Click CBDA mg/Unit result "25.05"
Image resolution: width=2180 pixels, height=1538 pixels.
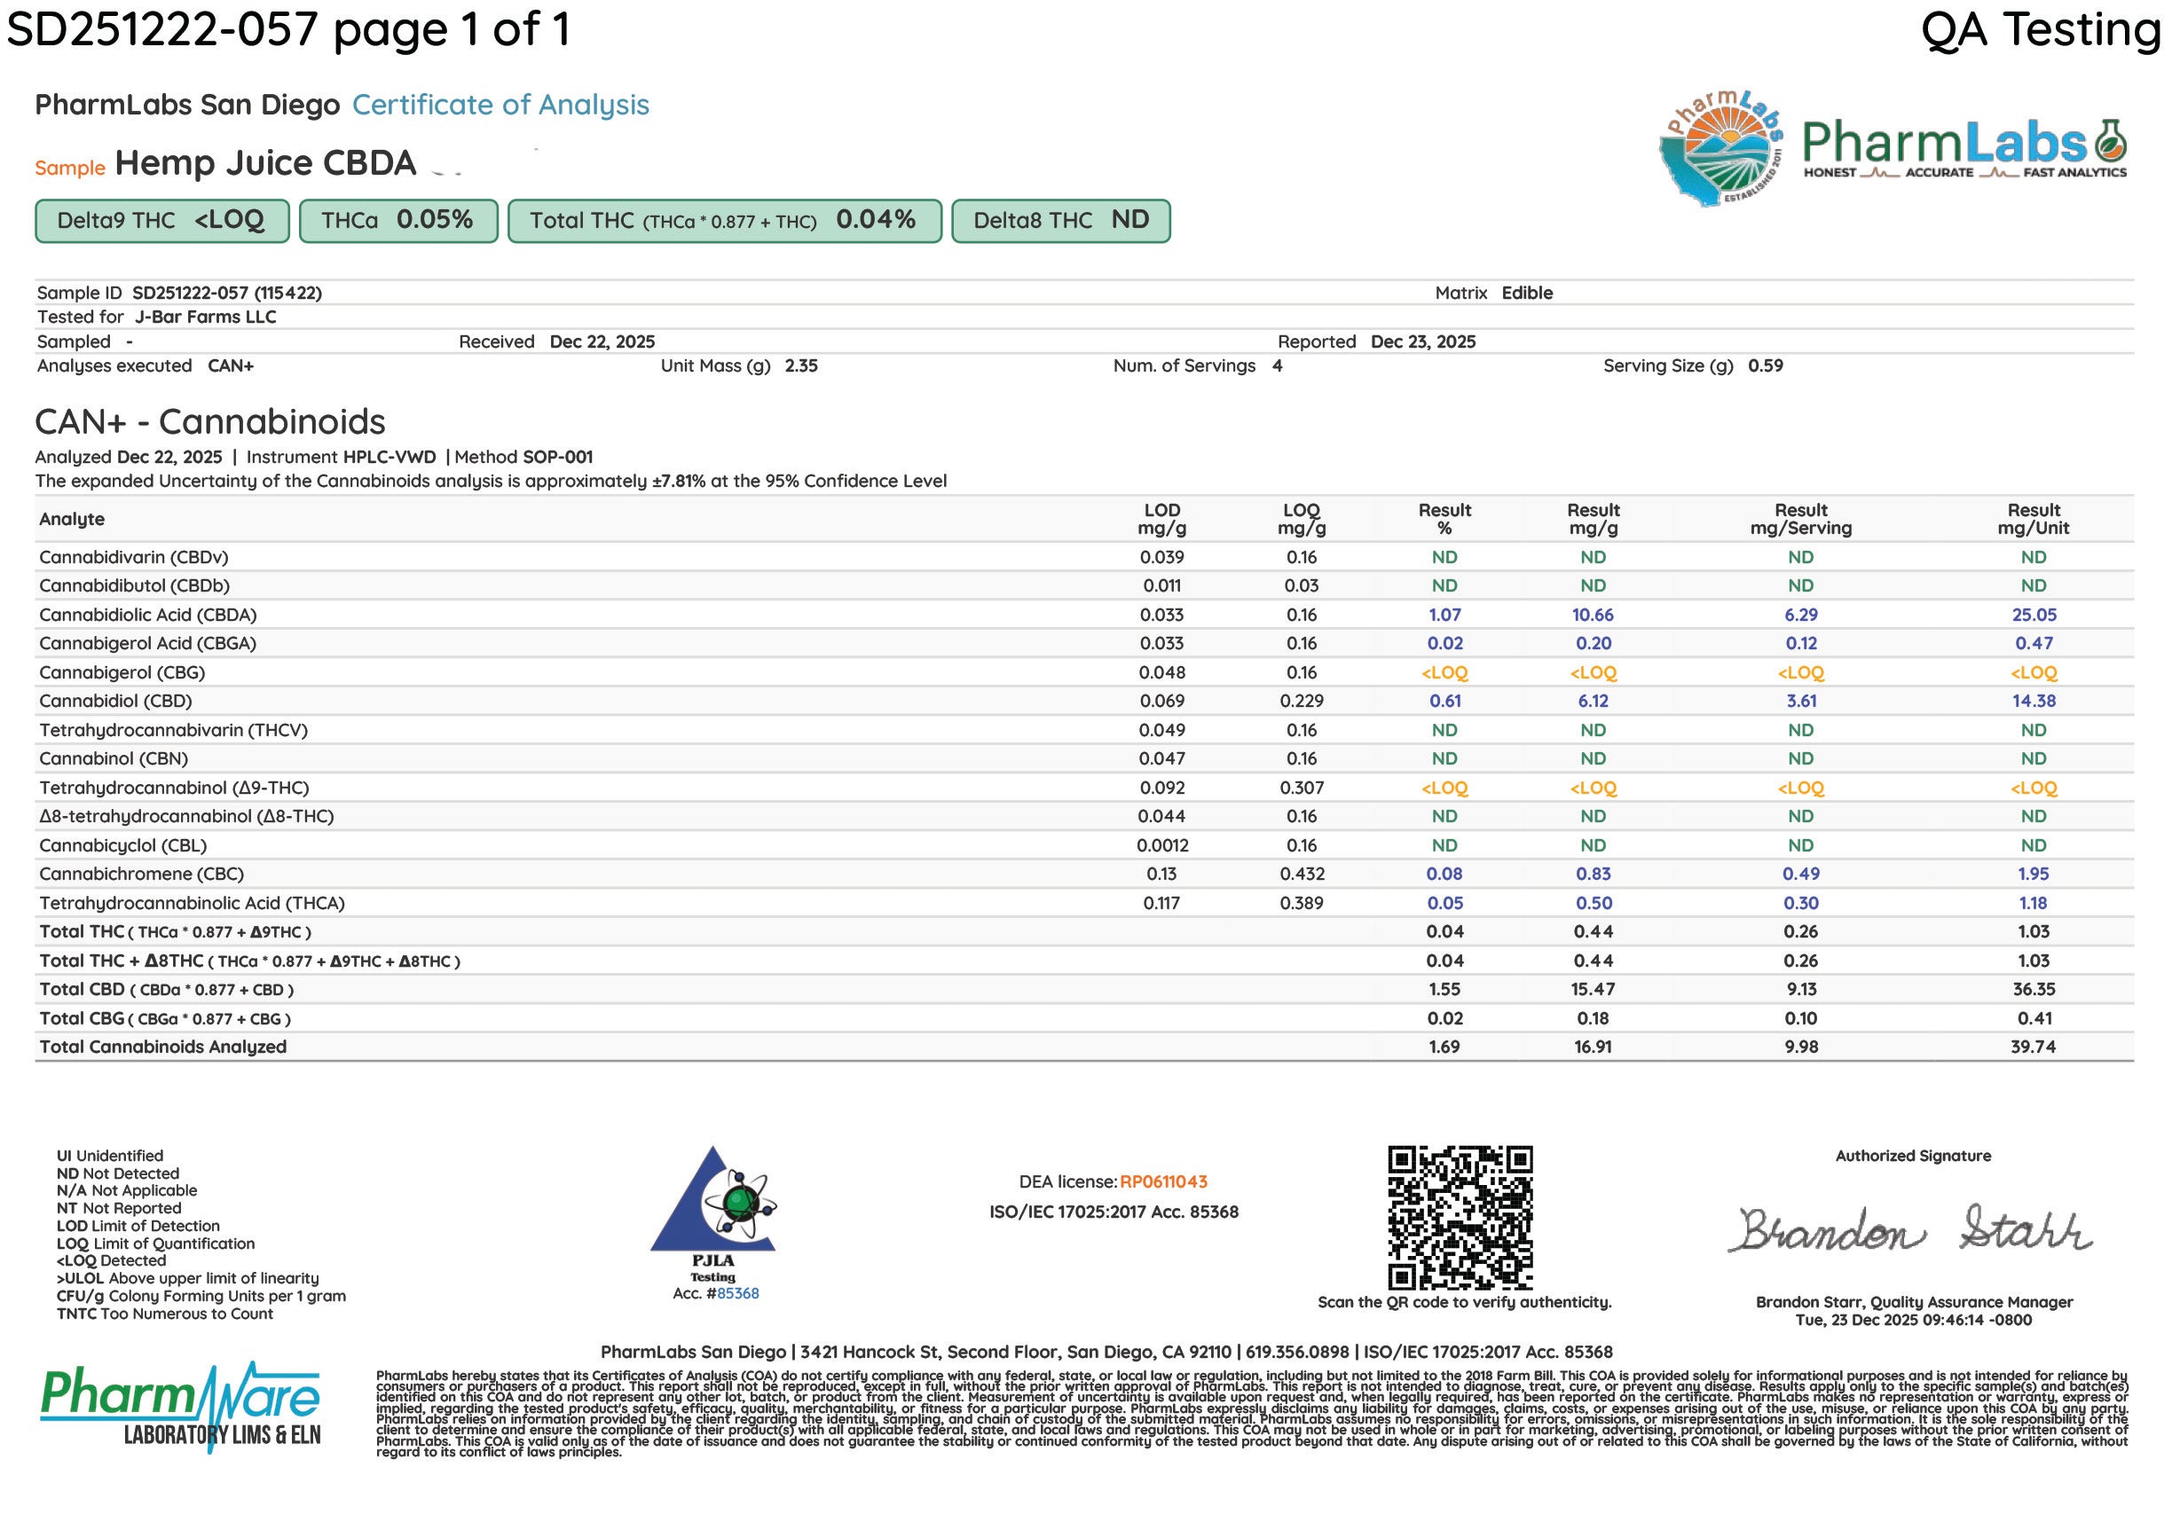pyautogui.click(x=2034, y=616)
